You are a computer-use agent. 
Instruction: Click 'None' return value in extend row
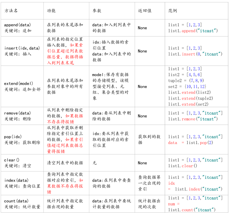(x=143, y=87)
